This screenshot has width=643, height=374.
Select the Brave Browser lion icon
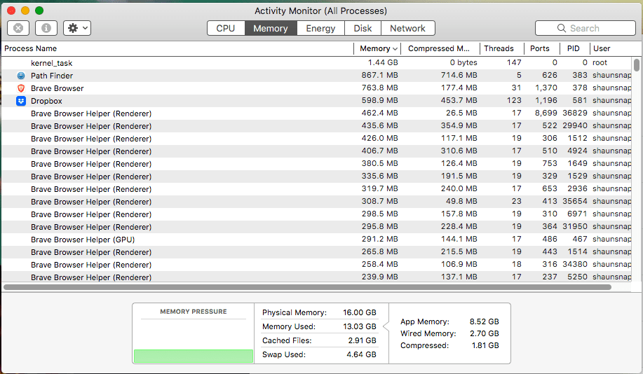coord(21,88)
